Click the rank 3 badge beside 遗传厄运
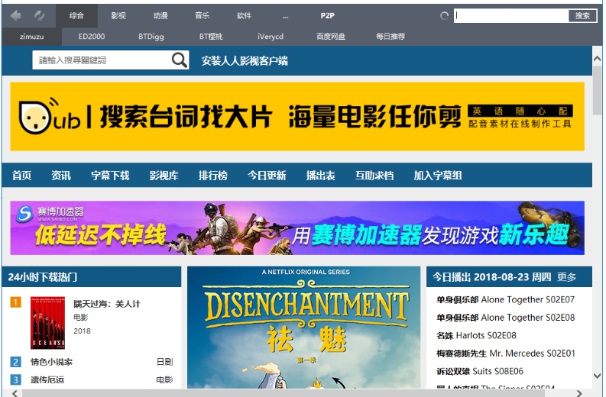Screen dimensions: 606x397 (x=15, y=379)
